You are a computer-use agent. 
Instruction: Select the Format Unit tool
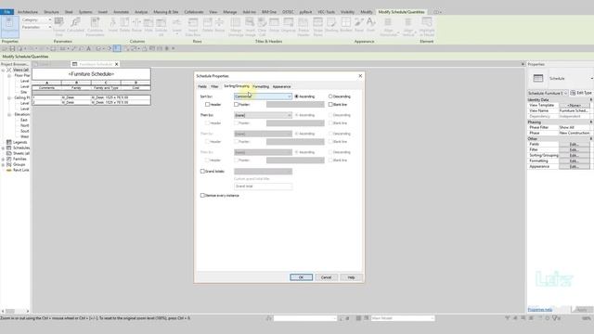(59, 27)
